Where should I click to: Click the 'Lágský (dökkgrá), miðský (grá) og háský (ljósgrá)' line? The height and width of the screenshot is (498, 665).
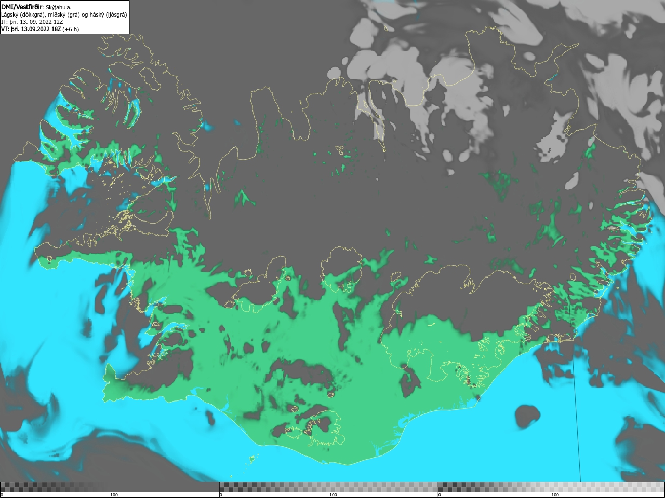64,15
